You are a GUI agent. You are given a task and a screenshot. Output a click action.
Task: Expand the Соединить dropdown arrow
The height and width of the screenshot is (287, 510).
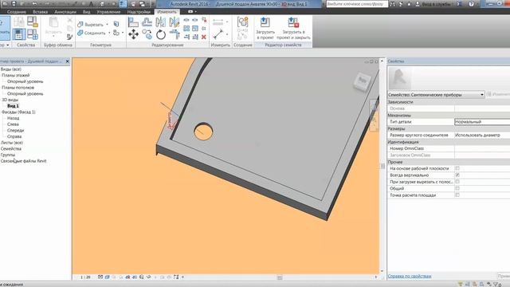point(109,33)
